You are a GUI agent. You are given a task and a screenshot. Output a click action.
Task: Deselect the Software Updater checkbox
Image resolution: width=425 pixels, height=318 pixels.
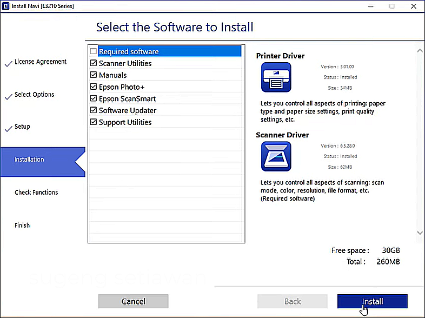pyautogui.click(x=94, y=110)
